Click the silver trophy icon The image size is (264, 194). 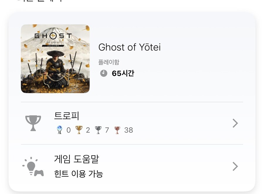pyautogui.click(x=98, y=130)
